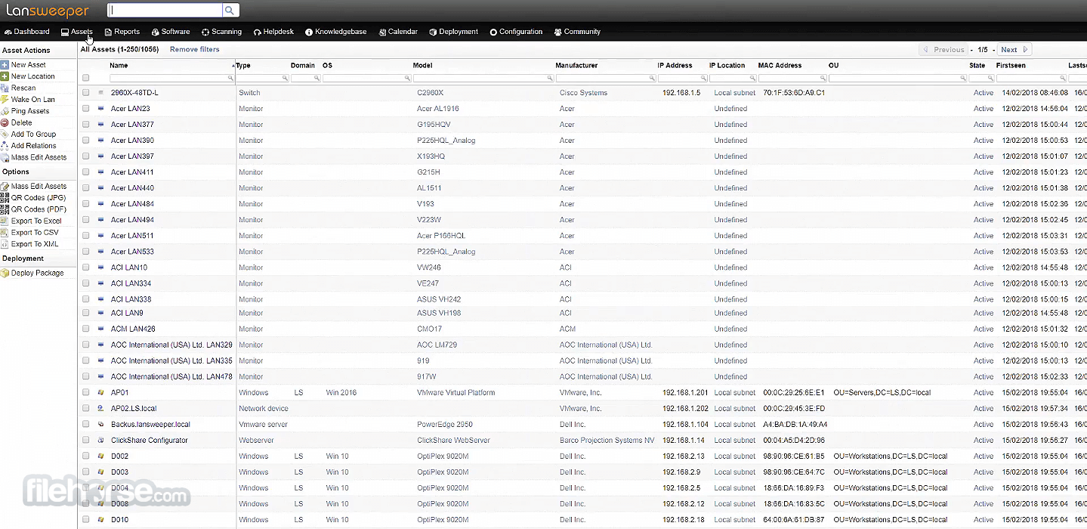Check the box for D002

(x=86, y=456)
